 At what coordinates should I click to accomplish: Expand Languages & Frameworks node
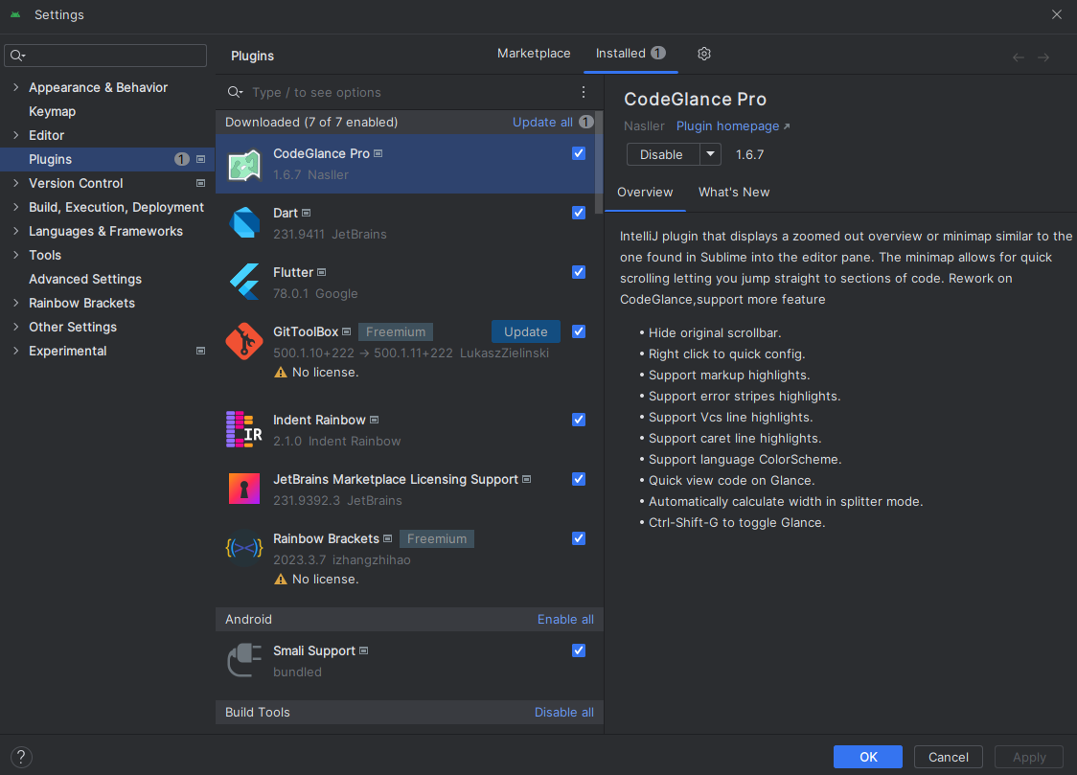click(15, 231)
